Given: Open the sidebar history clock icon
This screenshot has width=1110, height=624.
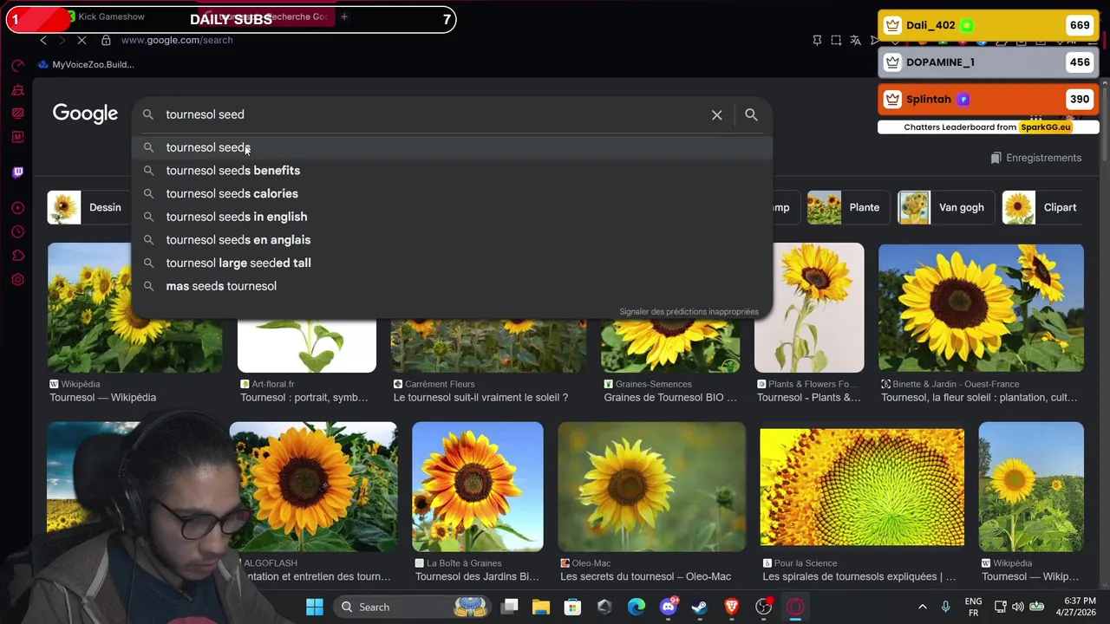Looking at the screenshot, I should click(17, 232).
